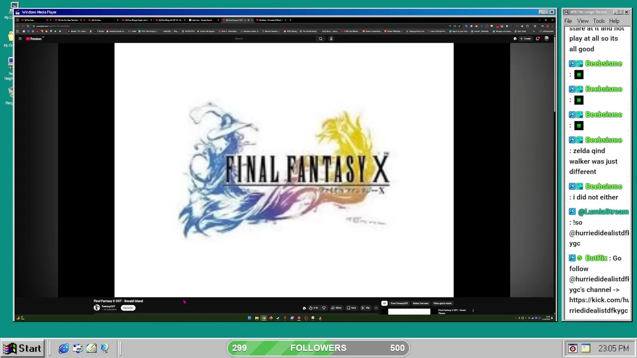
Task: Click the second quick launch icon
Action: [x=78, y=349]
